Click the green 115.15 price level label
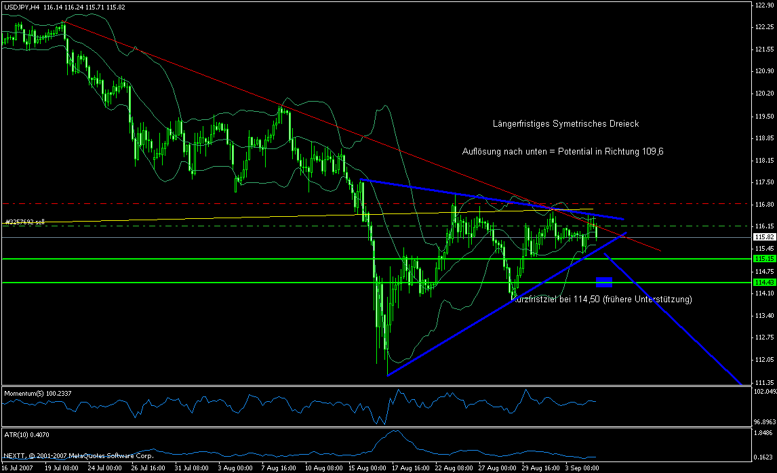 click(764, 259)
